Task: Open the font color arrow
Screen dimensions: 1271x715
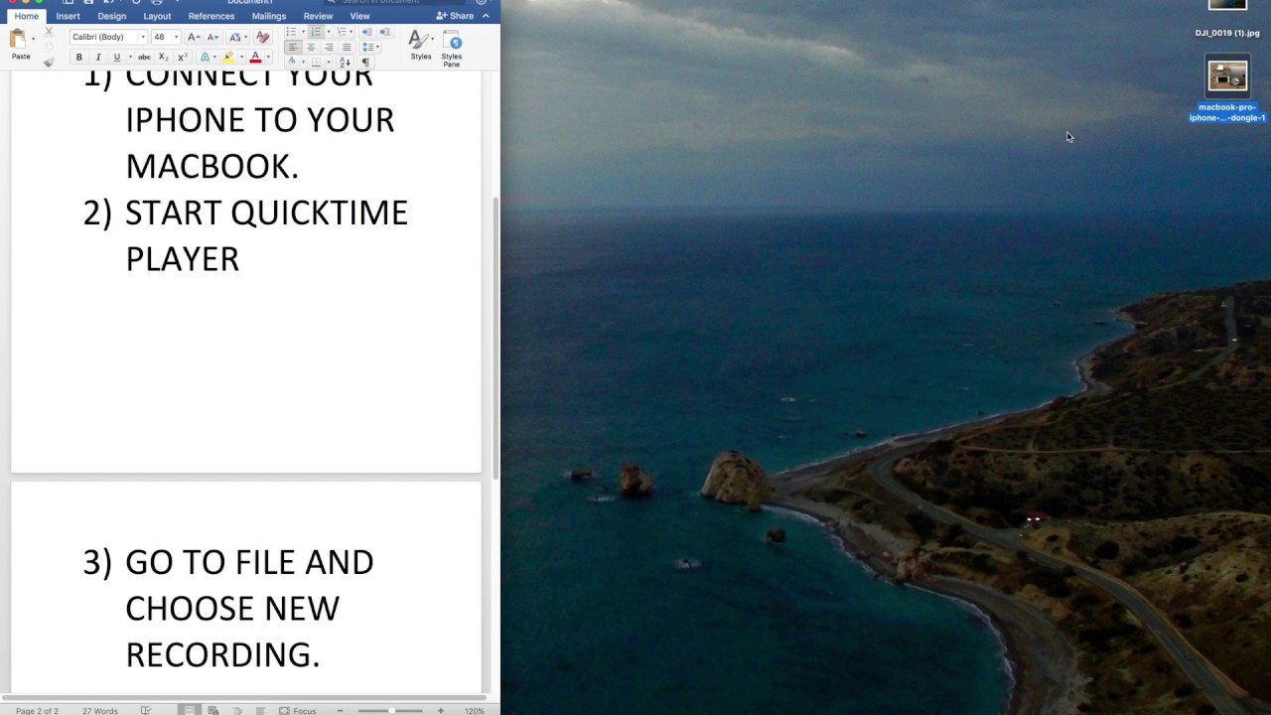Action: [x=268, y=58]
